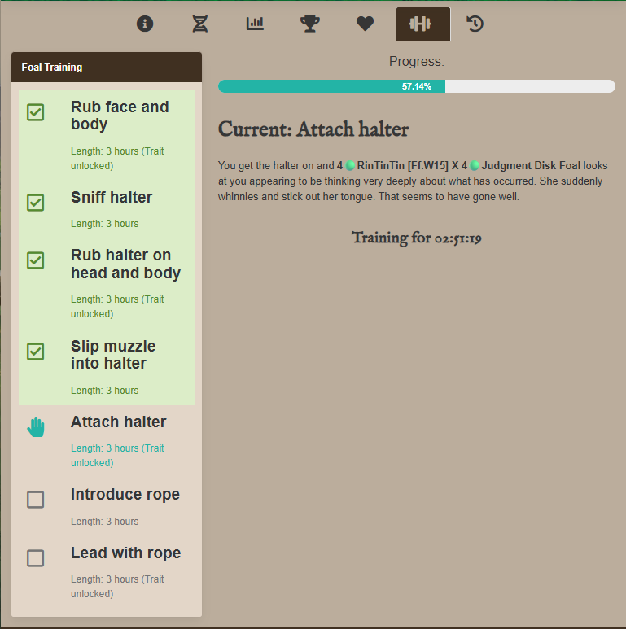Screen dimensions: 626x629
Task: Open the bar chart stats tab
Action: tap(255, 24)
